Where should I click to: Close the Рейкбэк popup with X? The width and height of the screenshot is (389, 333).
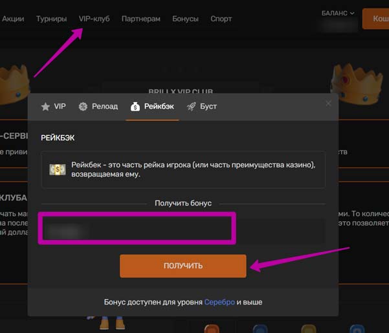click(x=328, y=103)
